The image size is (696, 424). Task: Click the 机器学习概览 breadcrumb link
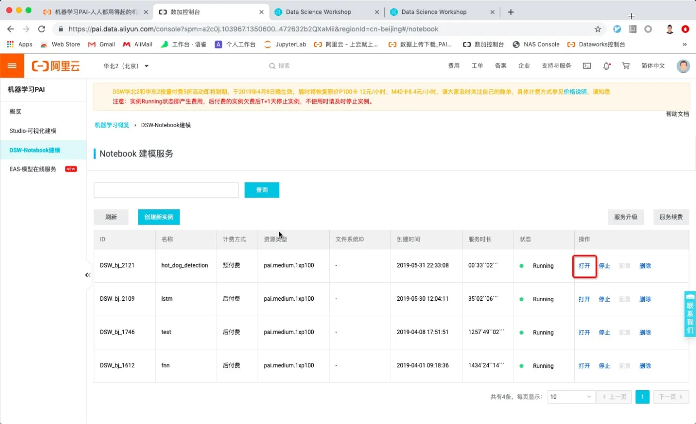click(x=112, y=125)
